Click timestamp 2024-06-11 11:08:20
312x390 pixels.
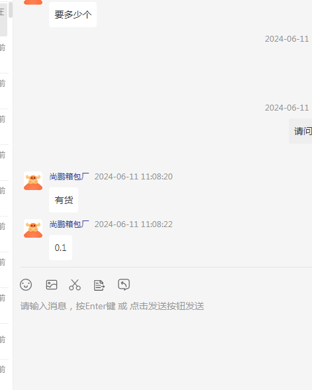pos(133,177)
